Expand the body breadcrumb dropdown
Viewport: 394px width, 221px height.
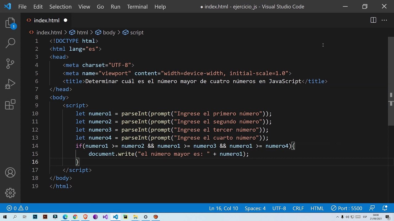105,33
